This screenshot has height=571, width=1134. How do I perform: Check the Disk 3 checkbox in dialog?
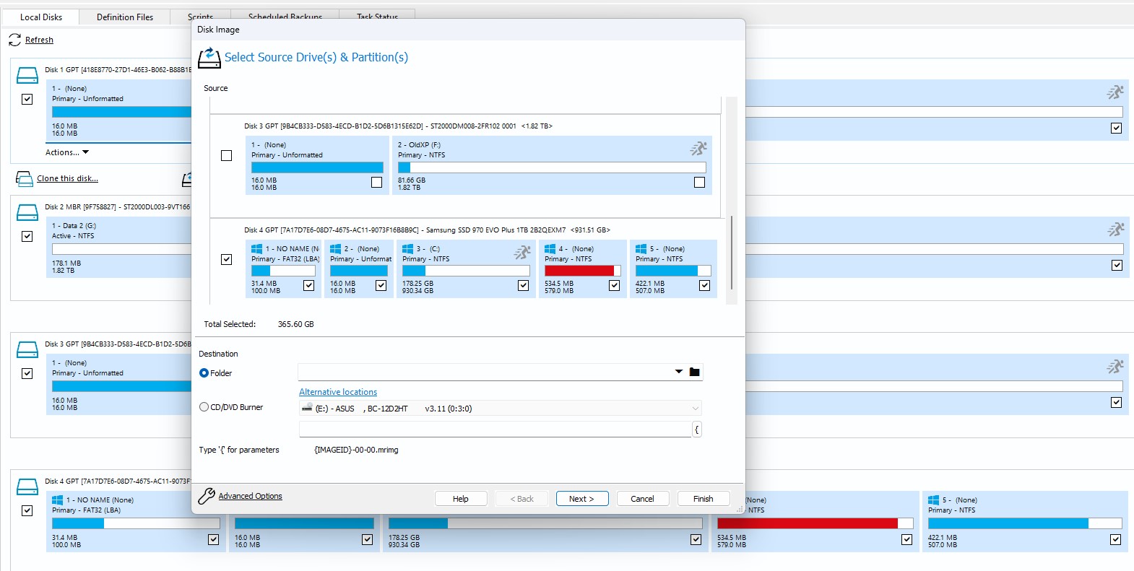227,156
